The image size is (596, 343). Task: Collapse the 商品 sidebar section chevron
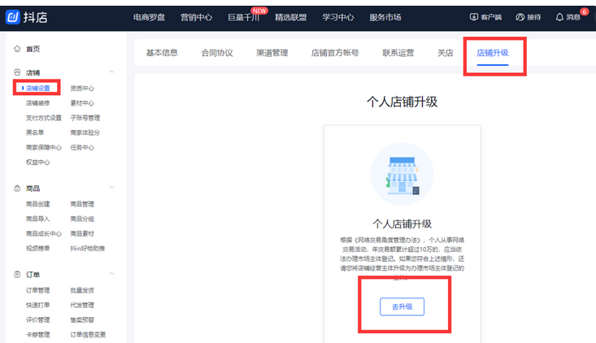tap(111, 188)
